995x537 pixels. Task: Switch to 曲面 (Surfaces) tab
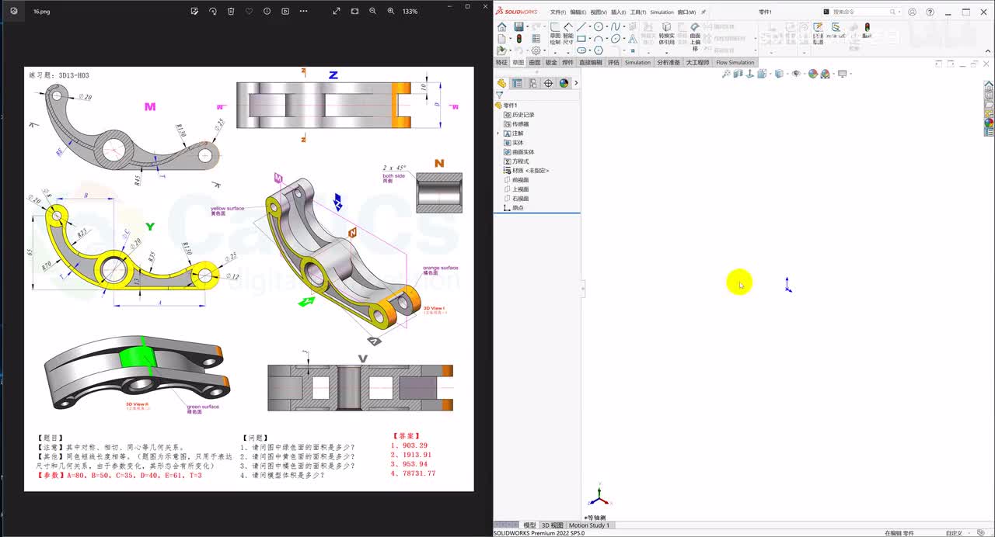click(x=535, y=62)
